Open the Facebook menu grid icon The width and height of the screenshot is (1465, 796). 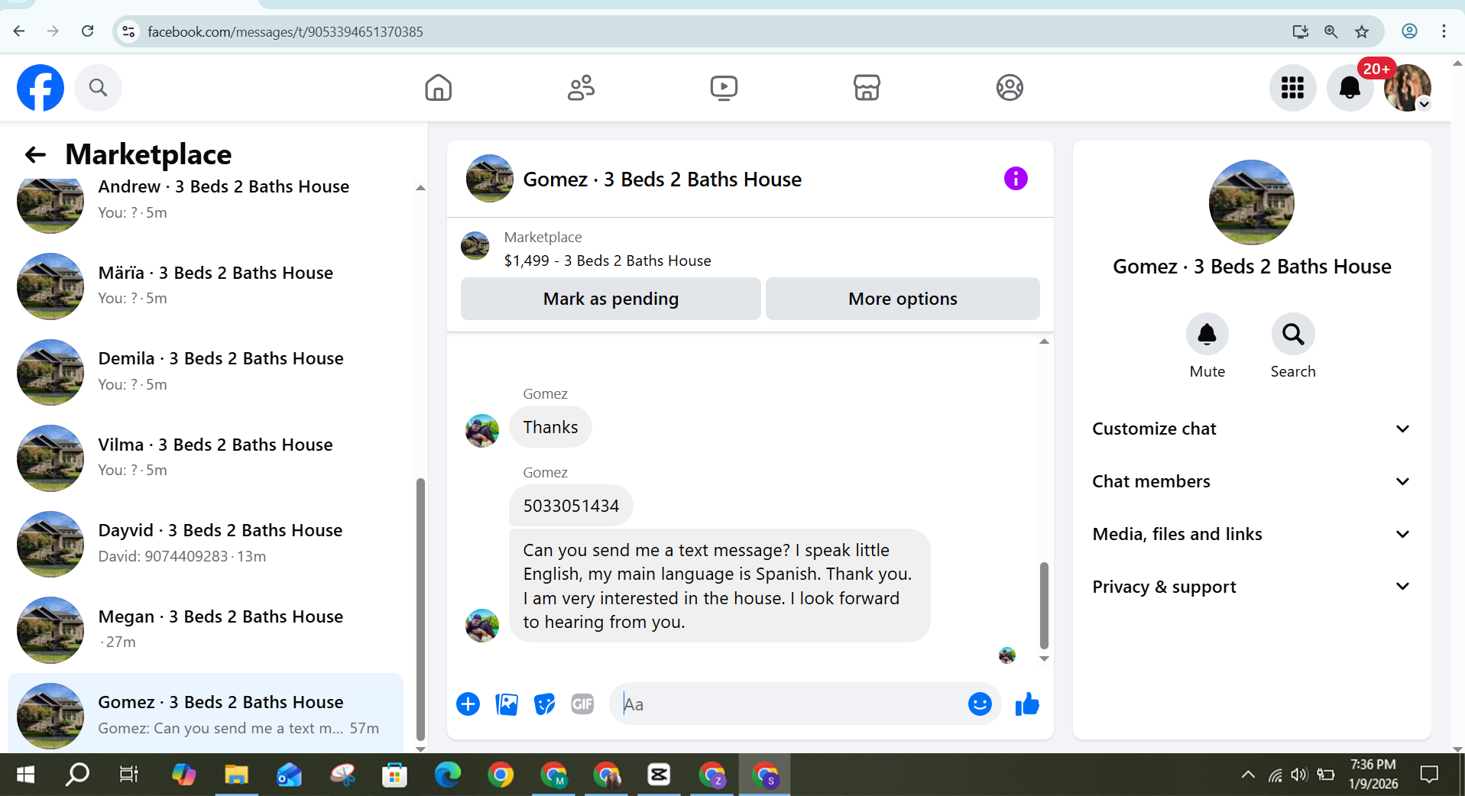[x=1292, y=88]
